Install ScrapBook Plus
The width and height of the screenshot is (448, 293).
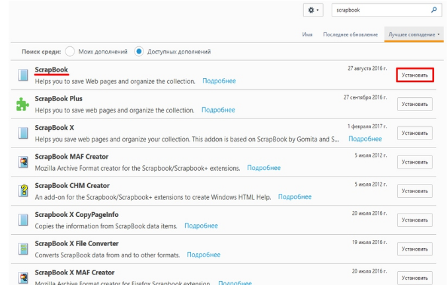415,104
